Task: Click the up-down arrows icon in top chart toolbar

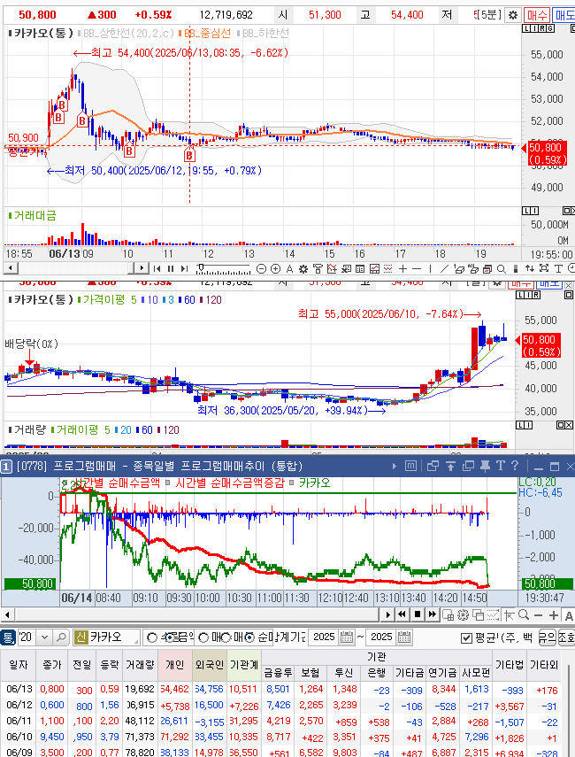Action: 530,269
